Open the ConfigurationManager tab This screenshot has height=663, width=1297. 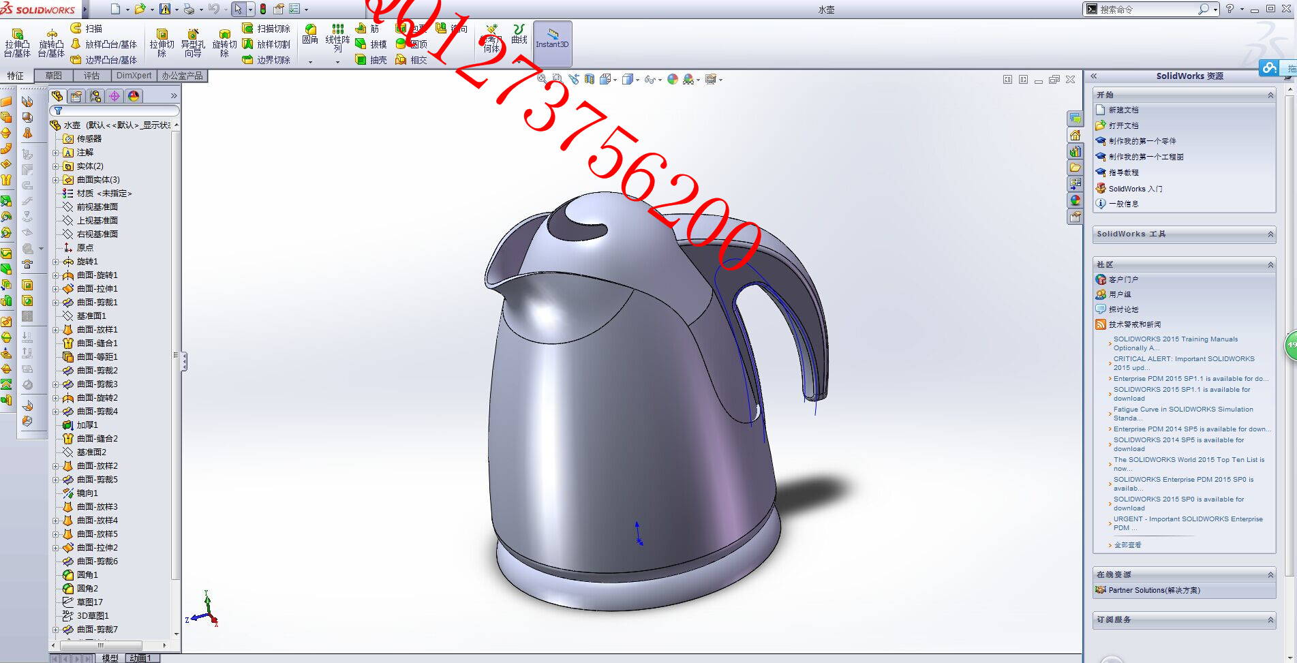coord(95,96)
